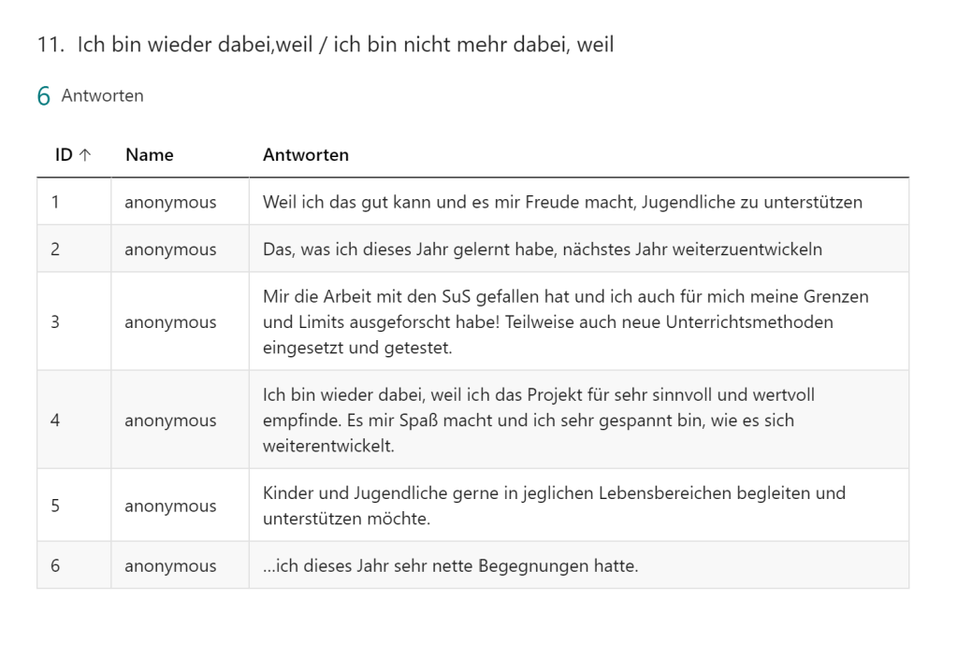Viewport: 957px width, 656px height.
Task: Click answer about Jugendliche zu unterstützen
Action: (x=562, y=202)
